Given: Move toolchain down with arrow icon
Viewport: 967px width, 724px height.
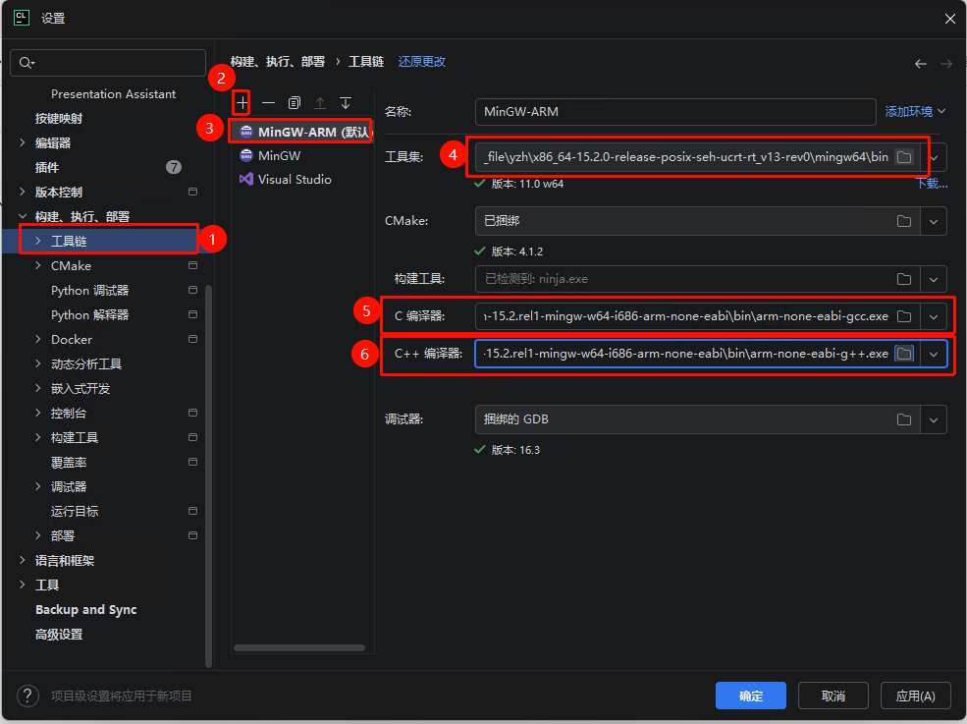Looking at the screenshot, I should 346,103.
